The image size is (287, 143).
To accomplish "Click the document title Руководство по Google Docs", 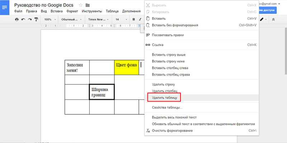I will tap(44, 5).
